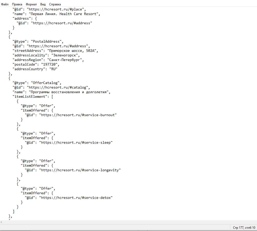Open the Вид menu
Screen dimensions: 257x231
43,4
